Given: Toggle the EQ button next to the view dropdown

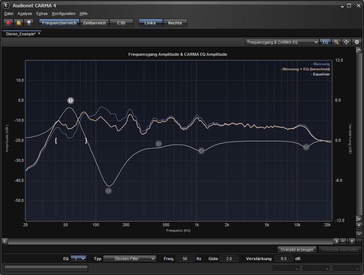Looking at the screenshot, I should (325, 42).
